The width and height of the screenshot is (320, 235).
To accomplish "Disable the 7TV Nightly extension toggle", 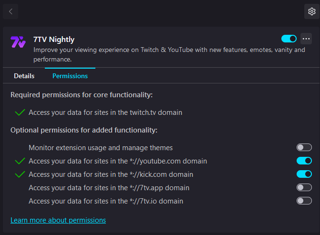I will click(289, 39).
